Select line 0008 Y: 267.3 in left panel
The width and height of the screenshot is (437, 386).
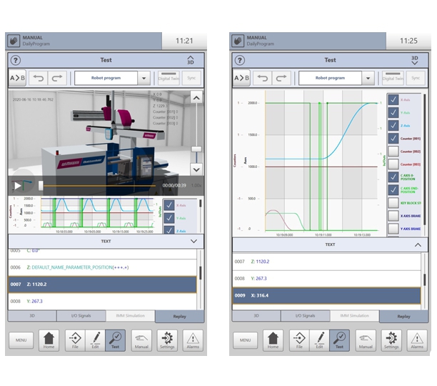click(102, 301)
